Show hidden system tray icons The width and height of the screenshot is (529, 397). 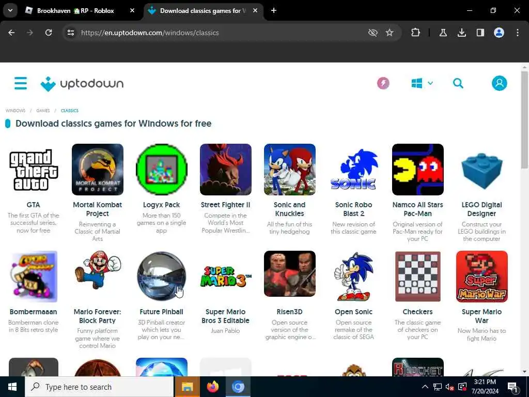click(425, 387)
